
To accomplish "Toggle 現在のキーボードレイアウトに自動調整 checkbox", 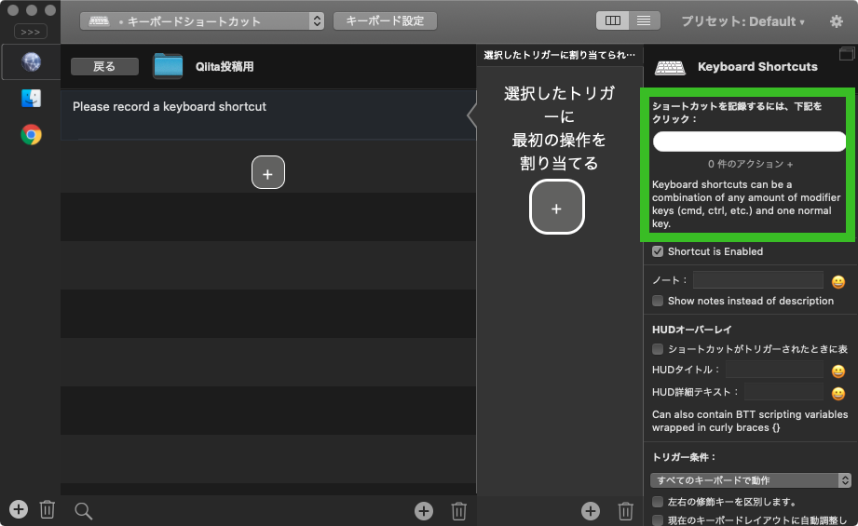I will (658, 520).
